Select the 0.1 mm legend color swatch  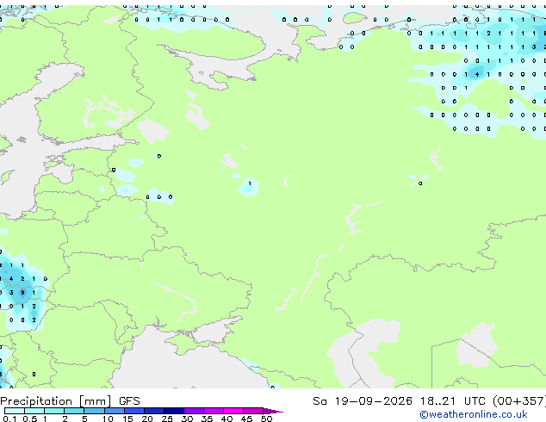[15, 411]
